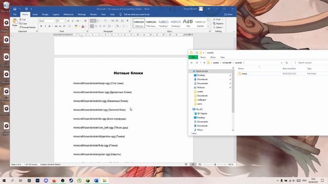This screenshot has height=184, width=328.
Task: Click Find in Editing group
Action: [217, 19]
